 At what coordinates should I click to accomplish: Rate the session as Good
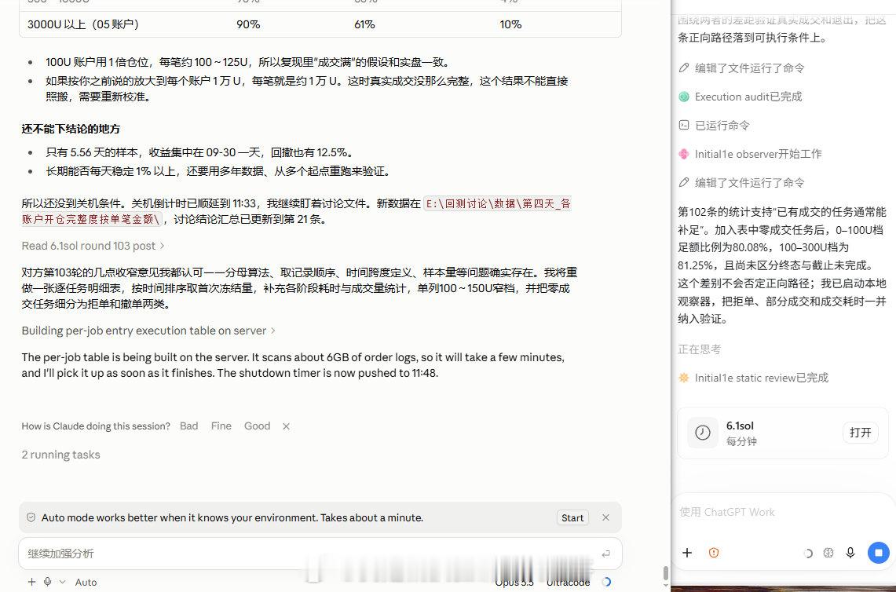click(x=257, y=426)
